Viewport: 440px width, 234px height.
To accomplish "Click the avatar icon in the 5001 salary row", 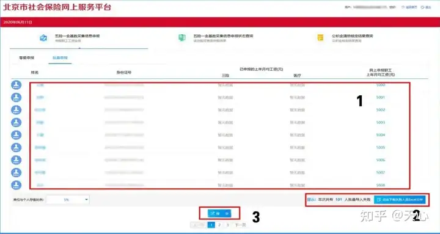I will pyautogui.click(x=16, y=97).
